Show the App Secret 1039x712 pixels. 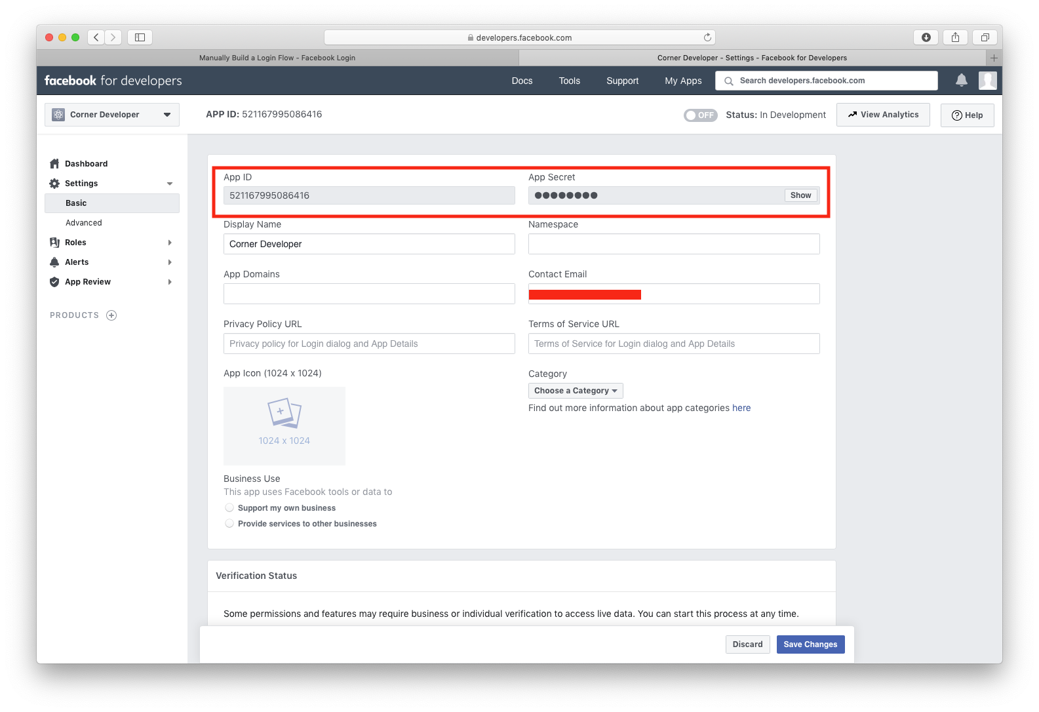(x=800, y=195)
